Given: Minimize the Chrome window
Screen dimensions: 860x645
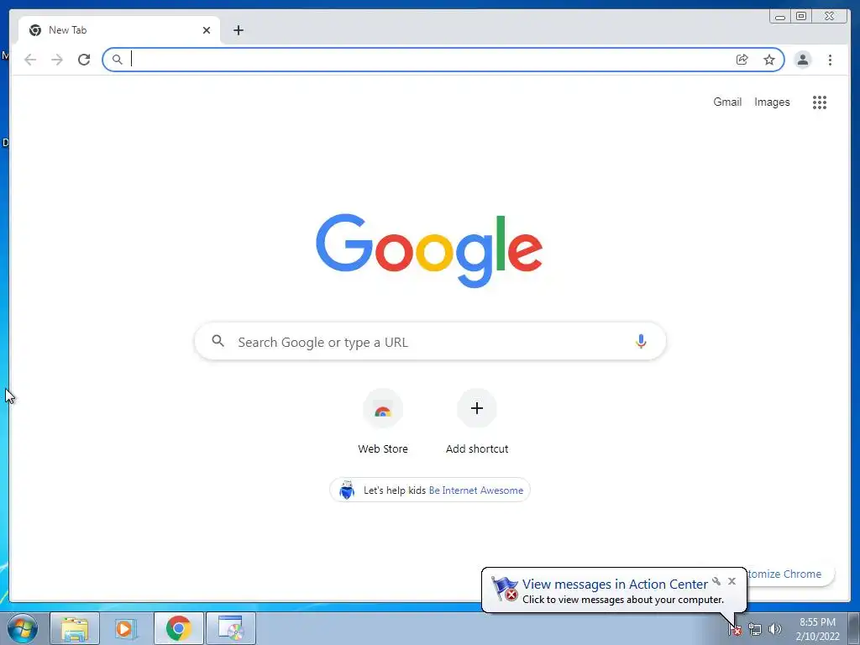Looking at the screenshot, I should tap(780, 17).
